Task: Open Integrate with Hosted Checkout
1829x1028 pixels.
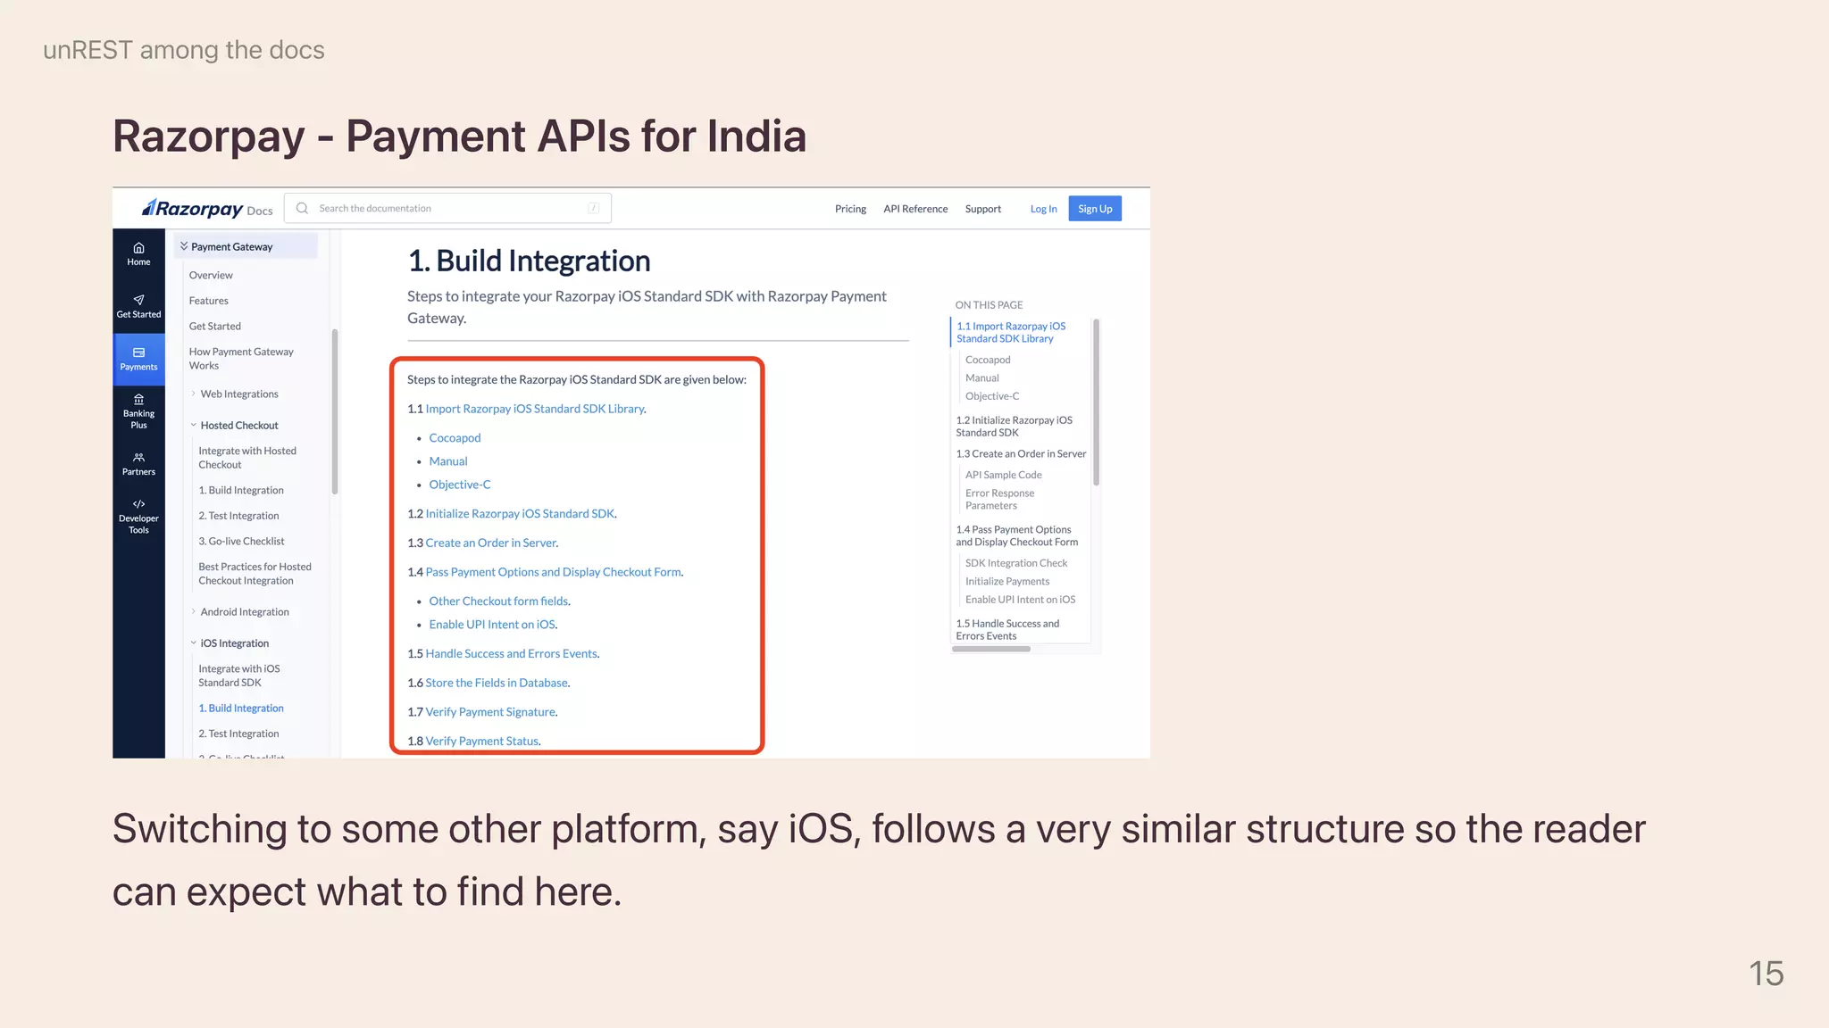Action: [x=247, y=457]
